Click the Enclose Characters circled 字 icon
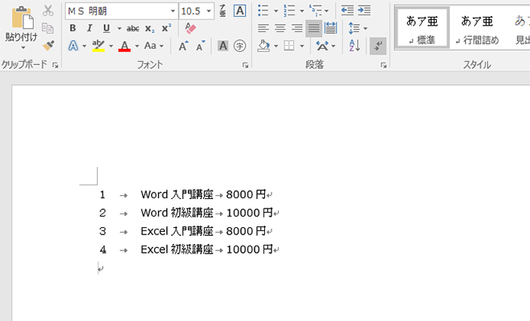 [x=239, y=46]
